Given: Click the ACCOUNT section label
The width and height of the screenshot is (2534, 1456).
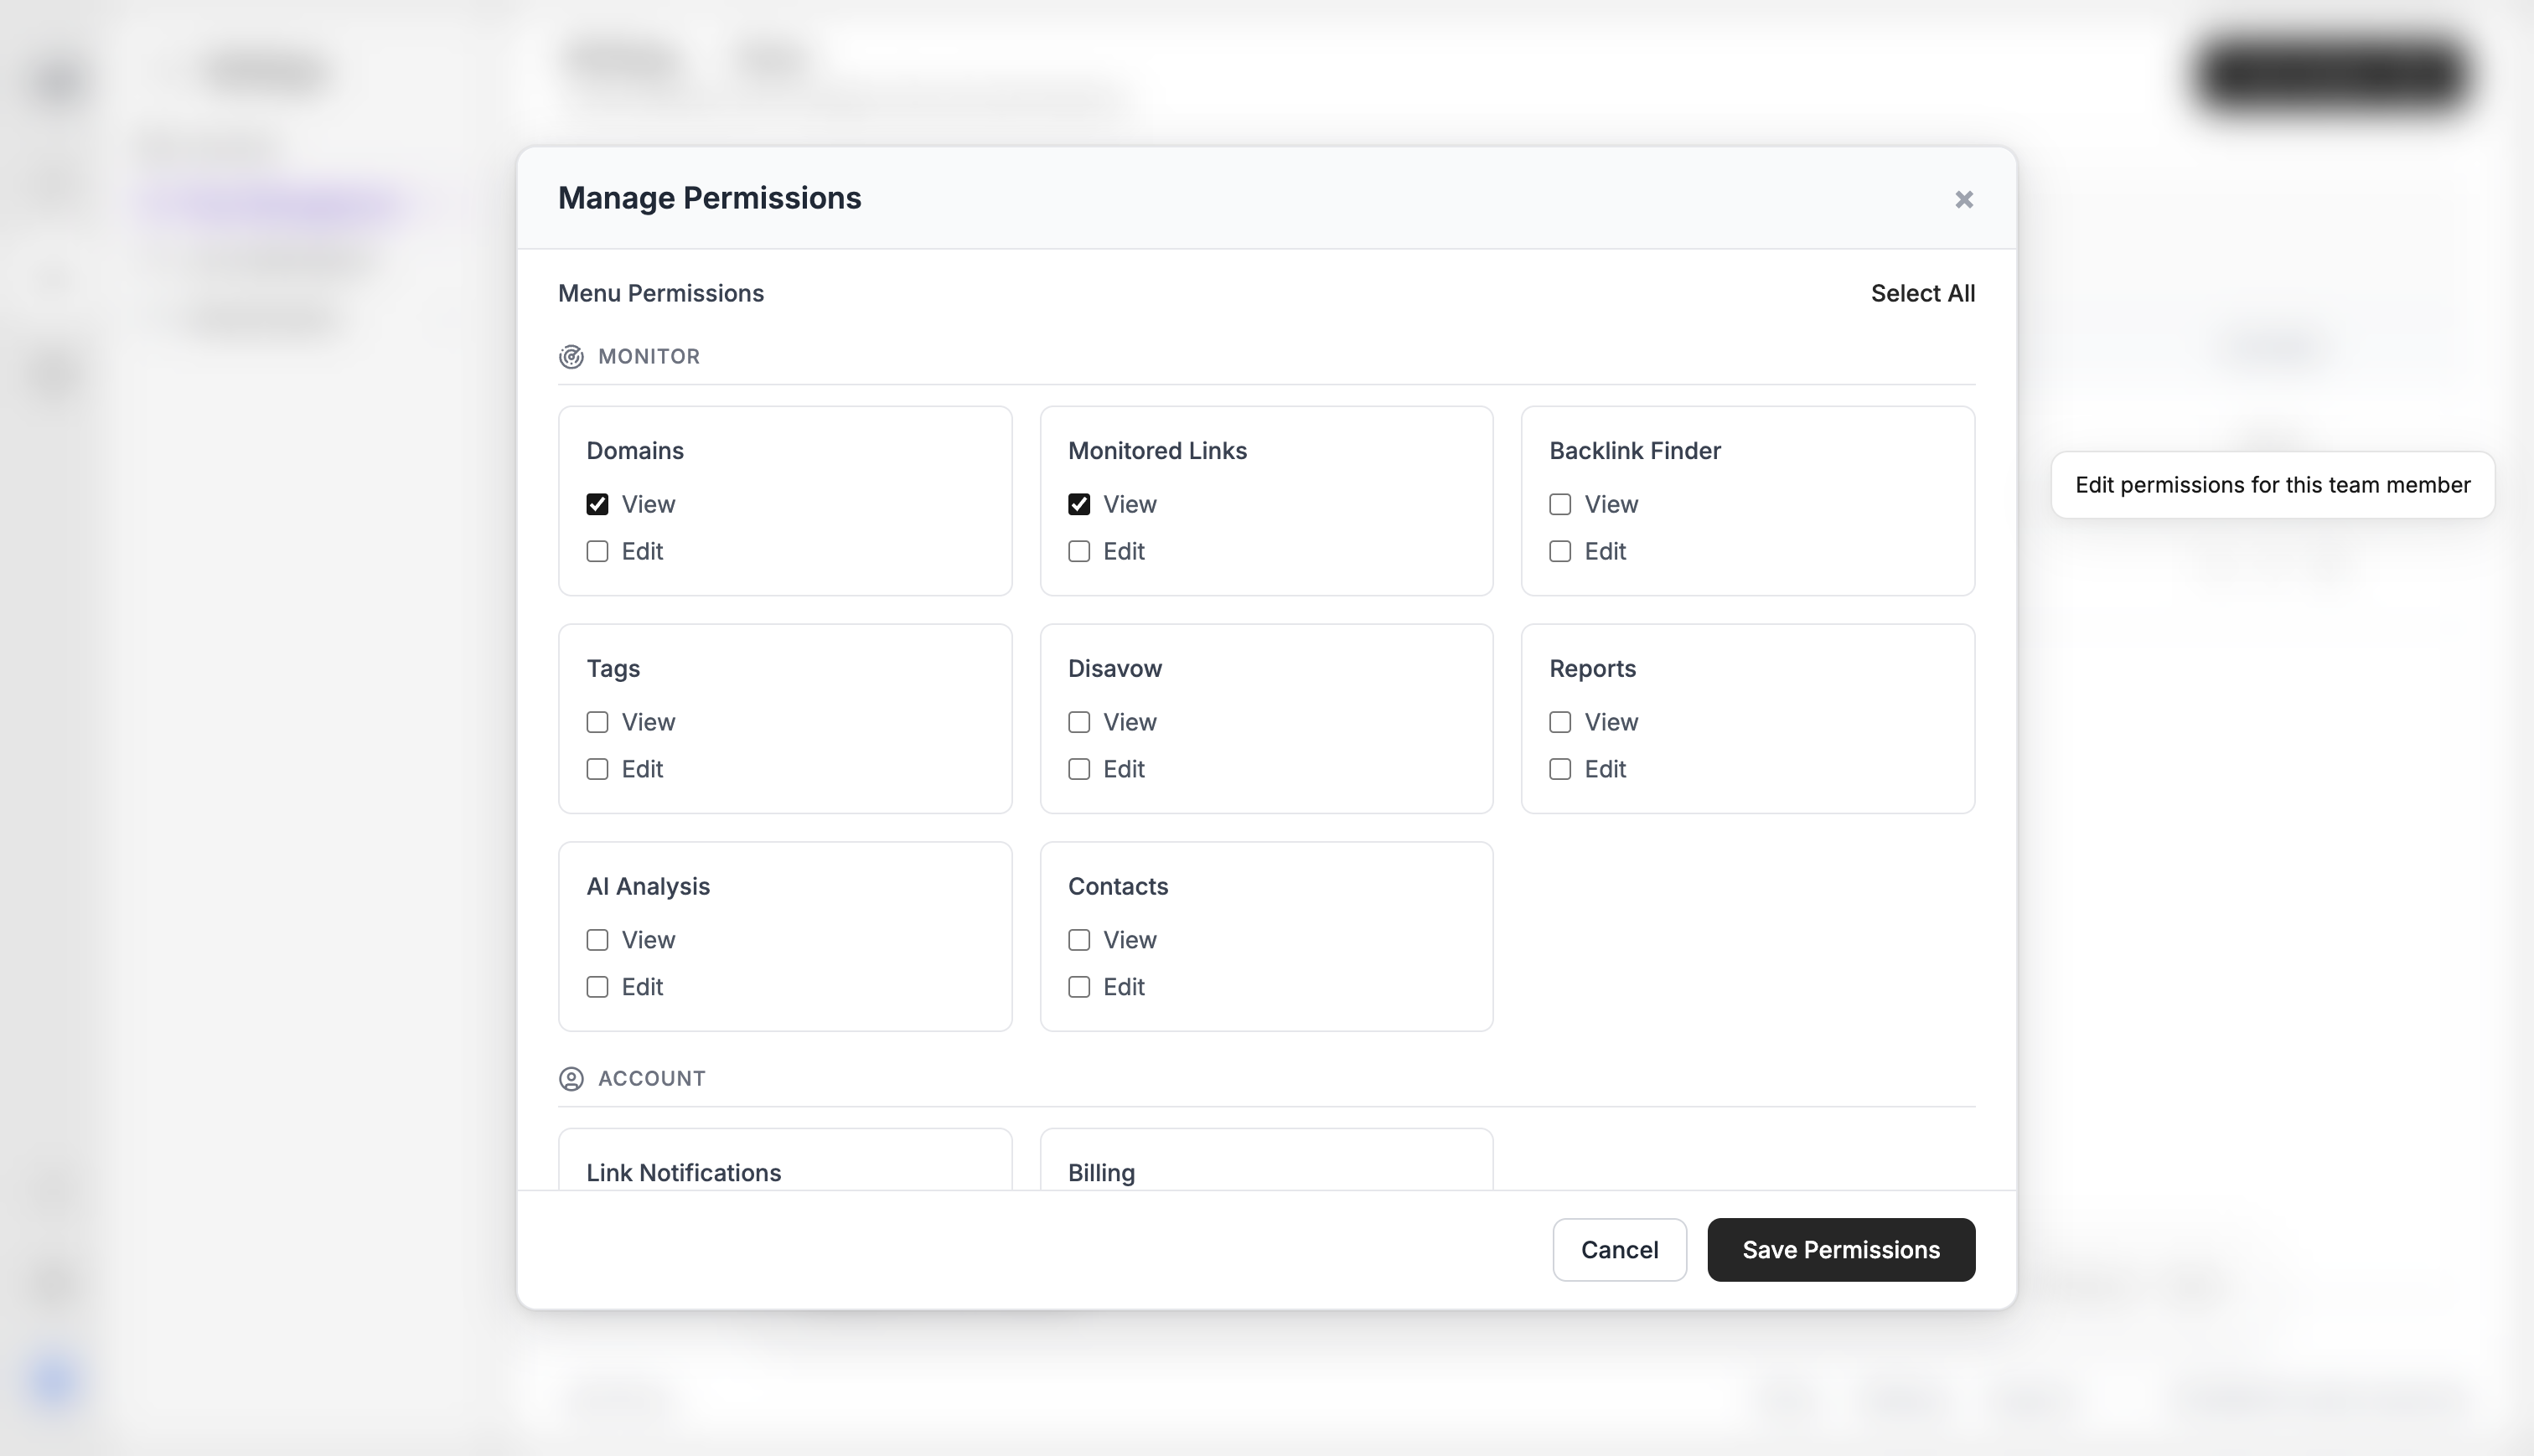Looking at the screenshot, I should click(x=652, y=1079).
